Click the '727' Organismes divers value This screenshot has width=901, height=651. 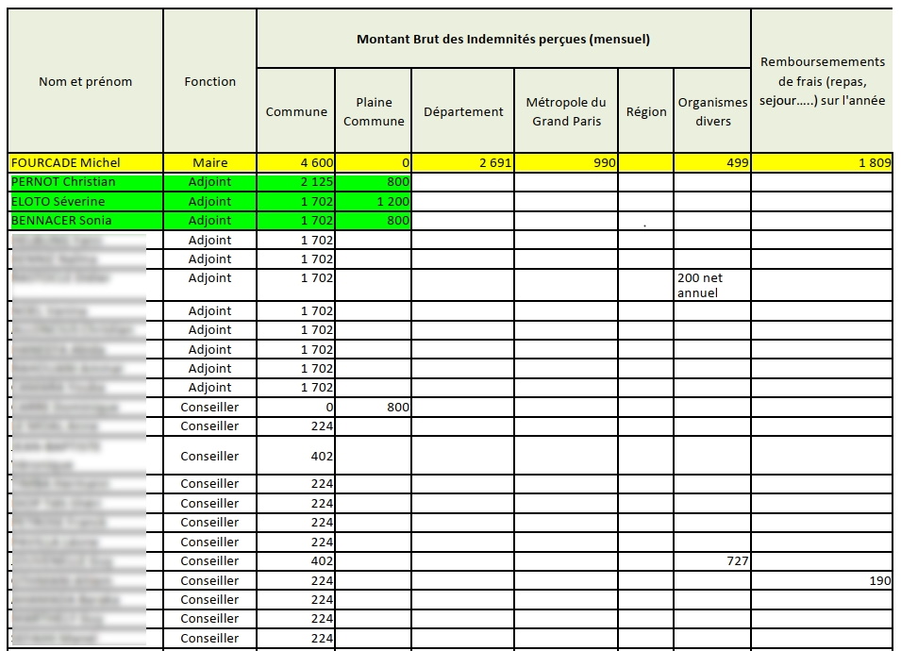(712, 561)
